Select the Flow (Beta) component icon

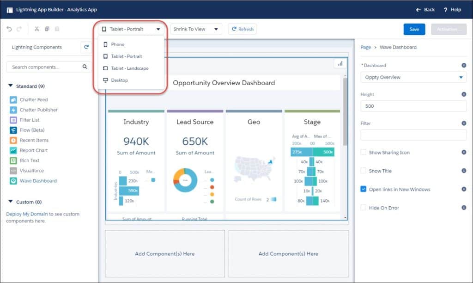(13, 130)
